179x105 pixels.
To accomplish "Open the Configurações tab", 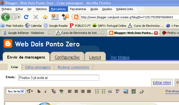I will point(67,57).
